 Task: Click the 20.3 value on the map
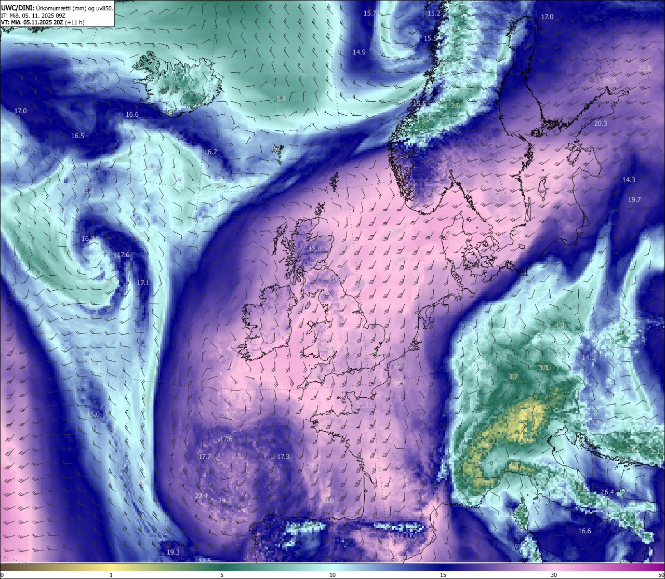tap(601, 123)
